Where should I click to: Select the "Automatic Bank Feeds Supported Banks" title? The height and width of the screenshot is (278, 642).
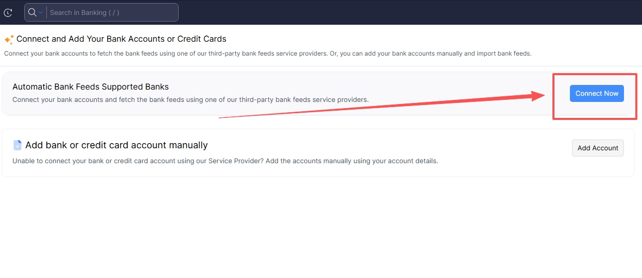point(91,86)
